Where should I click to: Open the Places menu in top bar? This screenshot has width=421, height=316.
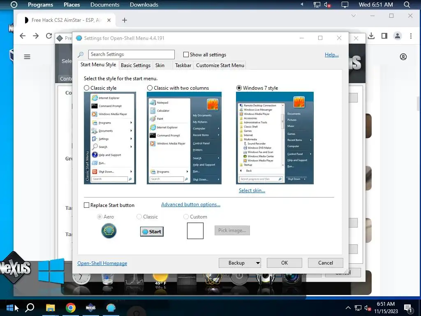click(72, 5)
